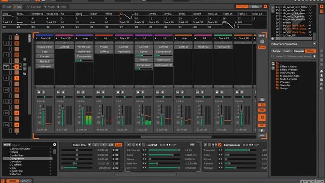Screen dimensions: 325x183
Task: Expand the Instrument Properties panel
Action: pos(314,44)
